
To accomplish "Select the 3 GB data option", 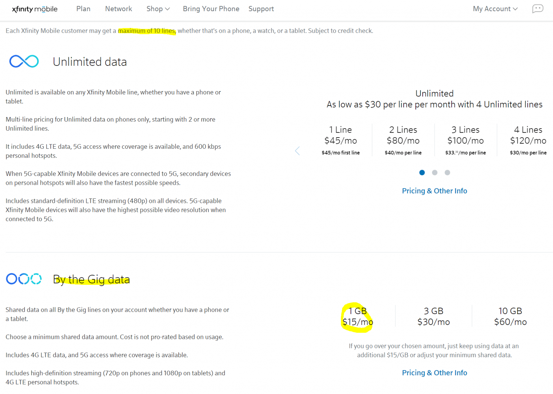I will tap(433, 316).
